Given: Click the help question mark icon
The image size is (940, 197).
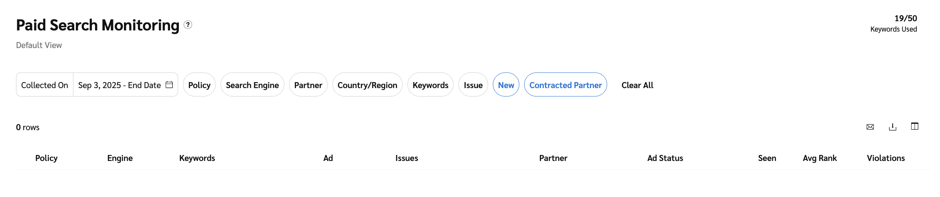Looking at the screenshot, I should coord(188,25).
